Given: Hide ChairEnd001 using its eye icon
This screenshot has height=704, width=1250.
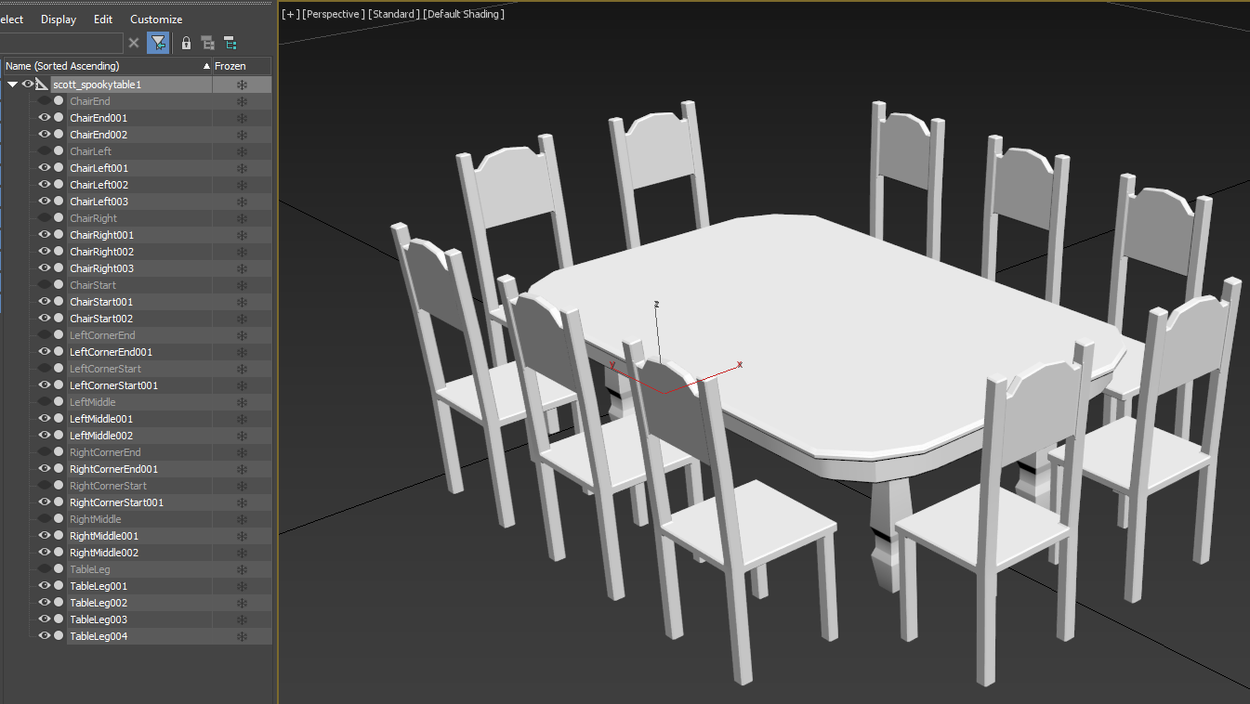Looking at the screenshot, I should 44,118.
